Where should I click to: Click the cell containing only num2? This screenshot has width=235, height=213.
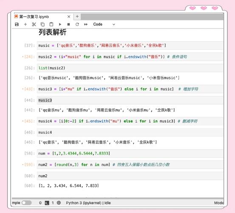(x=130, y=176)
